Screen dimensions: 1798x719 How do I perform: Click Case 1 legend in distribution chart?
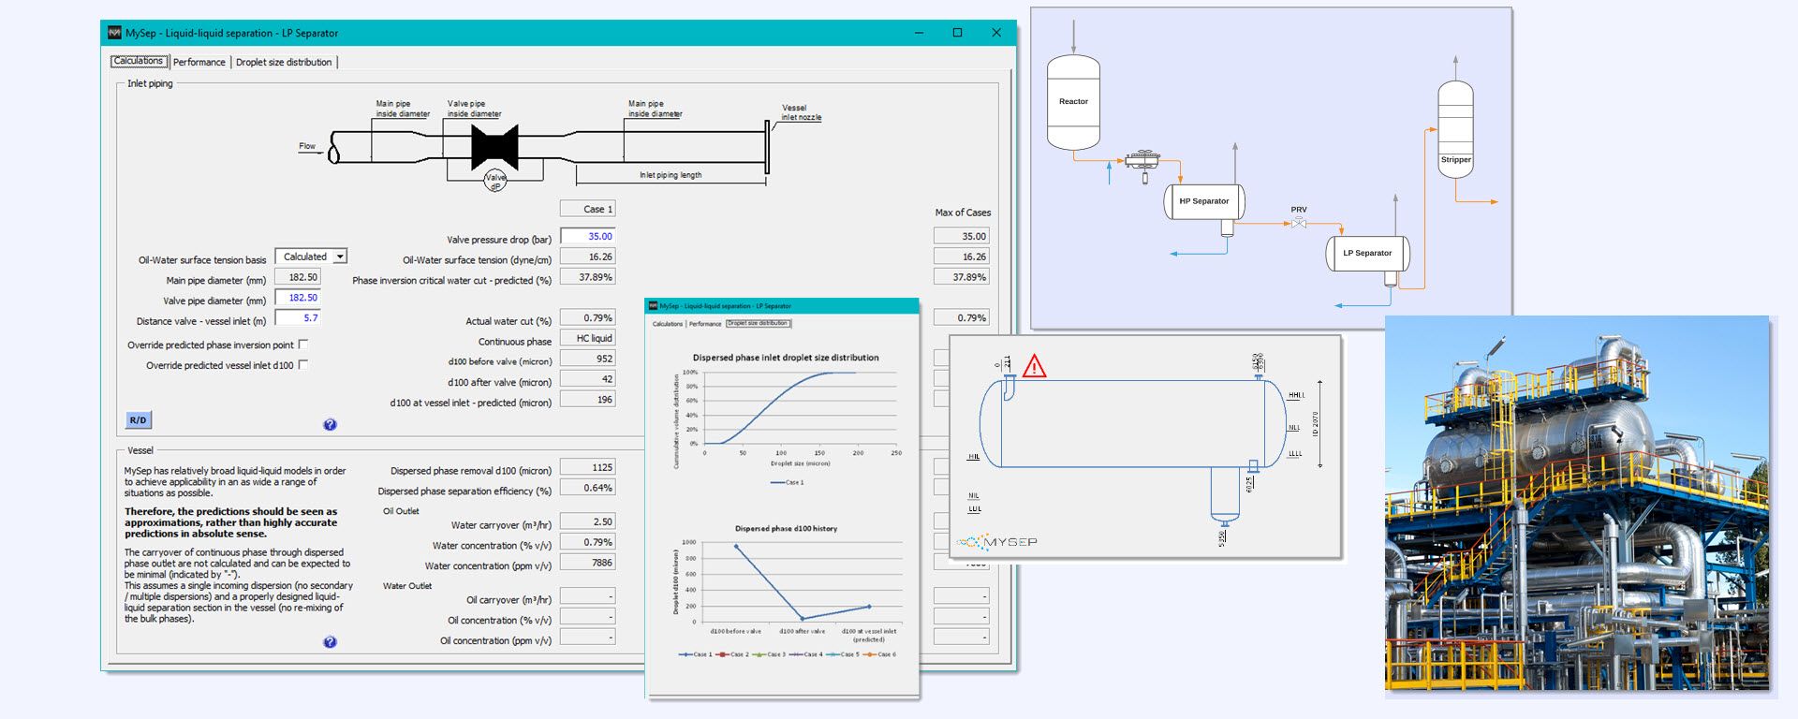click(x=788, y=482)
